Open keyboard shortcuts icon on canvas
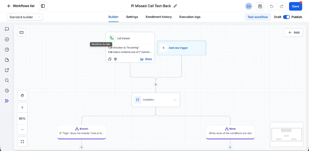Screen dimensions: 309x151 point(22,32)
